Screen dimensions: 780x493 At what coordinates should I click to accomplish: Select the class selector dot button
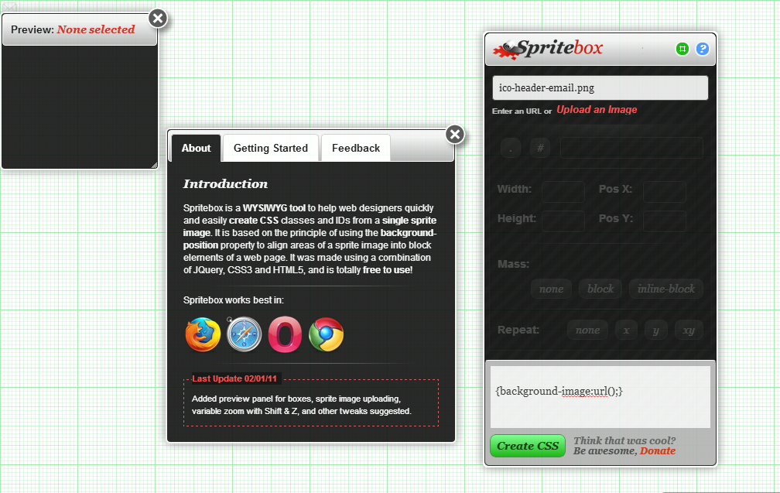511,147
